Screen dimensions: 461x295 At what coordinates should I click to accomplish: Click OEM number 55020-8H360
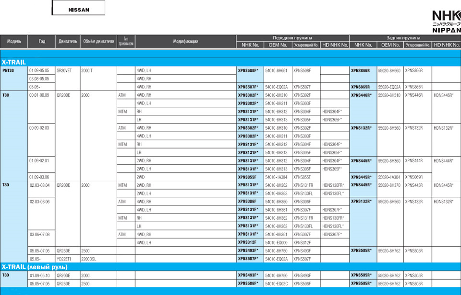[389, 161]
